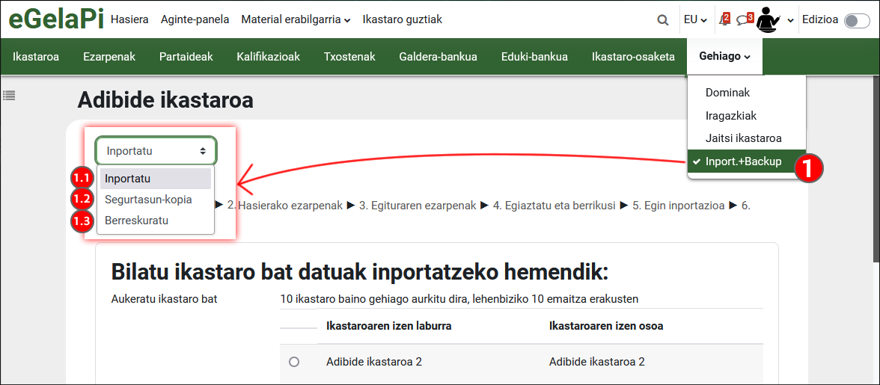Open the Material erabilgarria dropdown menu

pyautogui.click(x=296, y=19)
